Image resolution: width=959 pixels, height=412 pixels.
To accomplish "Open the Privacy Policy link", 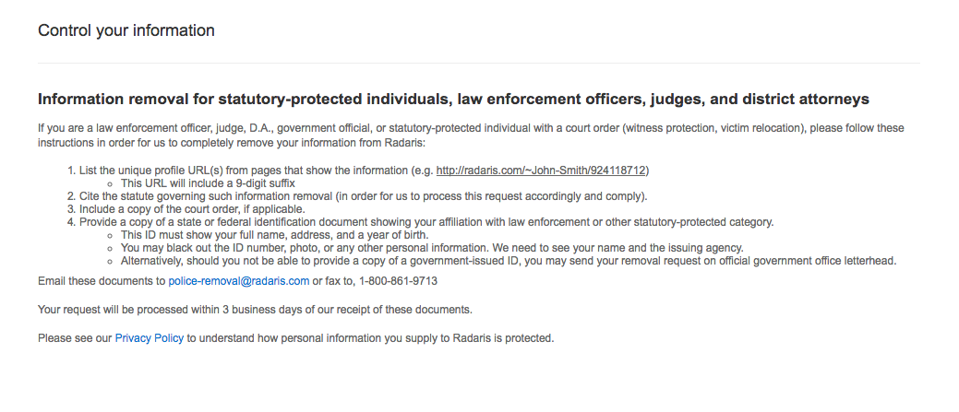I will coord(149,338).
